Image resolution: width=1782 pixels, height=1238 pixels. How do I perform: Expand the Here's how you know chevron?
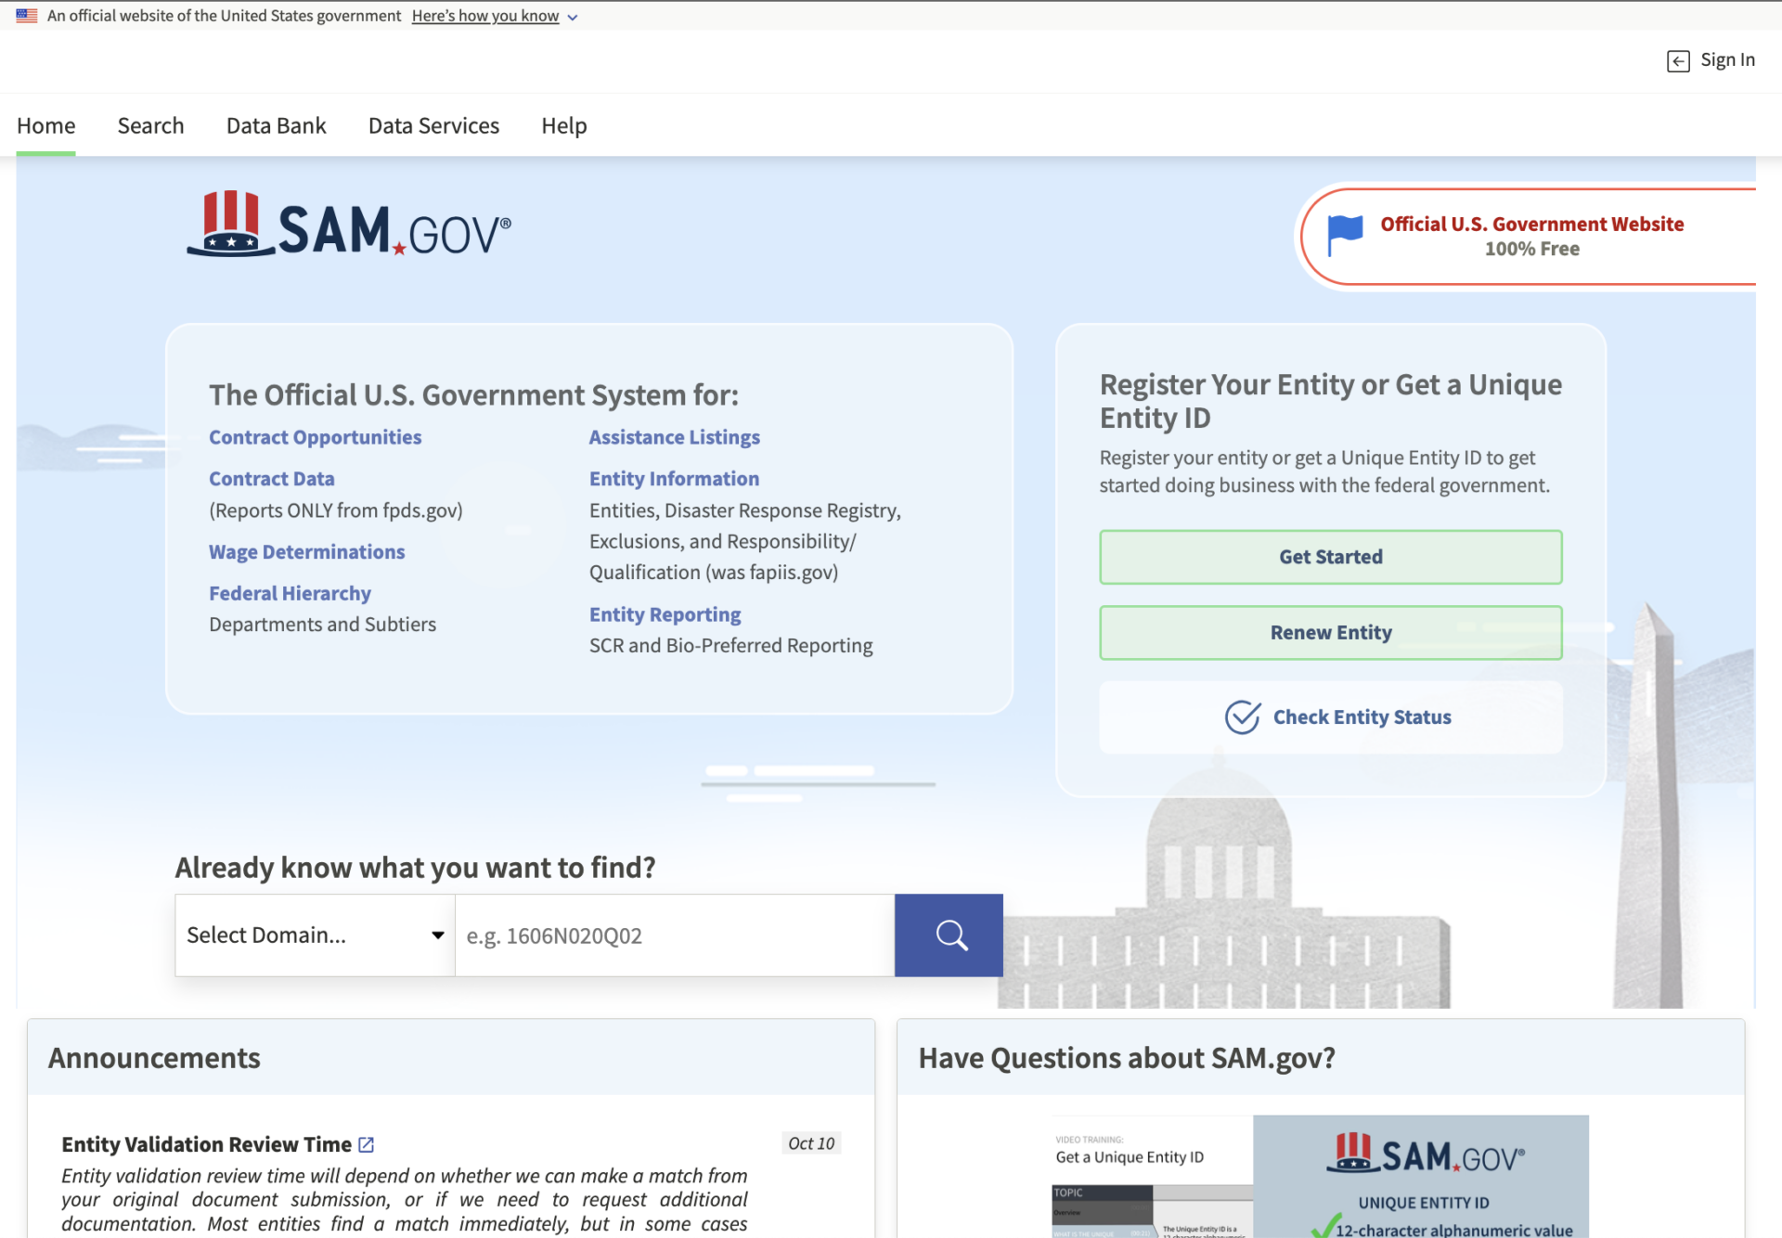pyautogui.click(x=573, y=18)
